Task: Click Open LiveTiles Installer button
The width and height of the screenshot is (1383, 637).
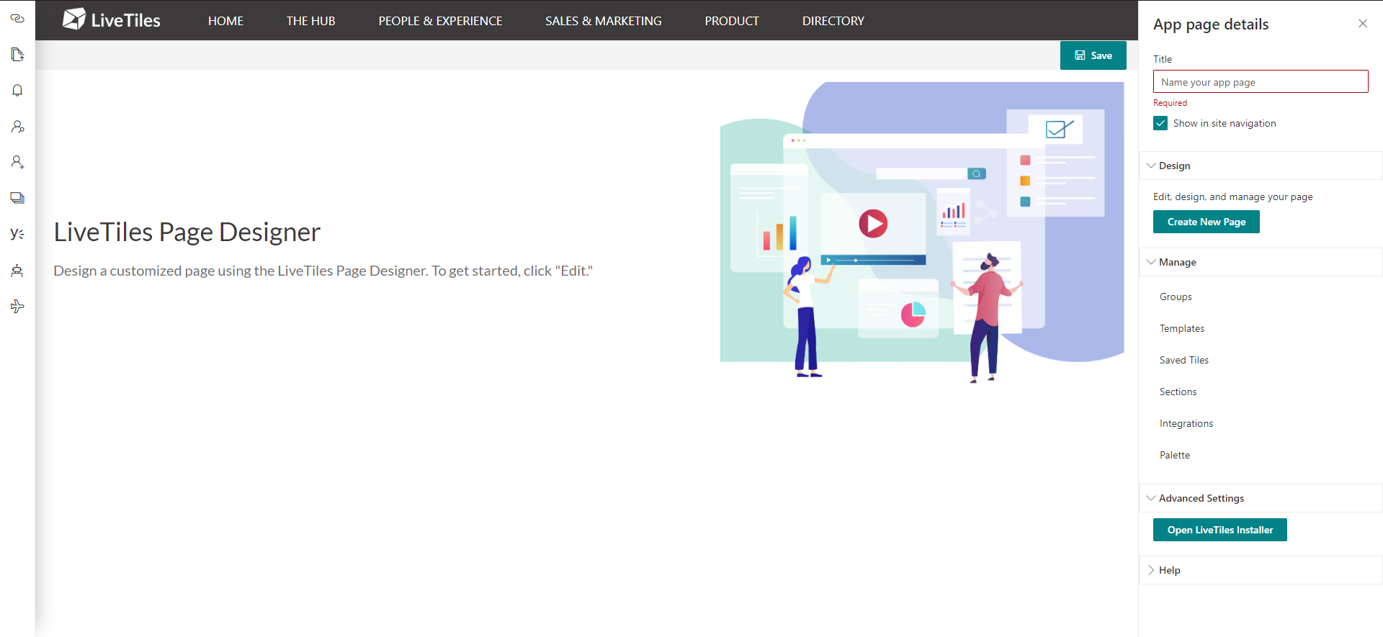Action: 1220,530
